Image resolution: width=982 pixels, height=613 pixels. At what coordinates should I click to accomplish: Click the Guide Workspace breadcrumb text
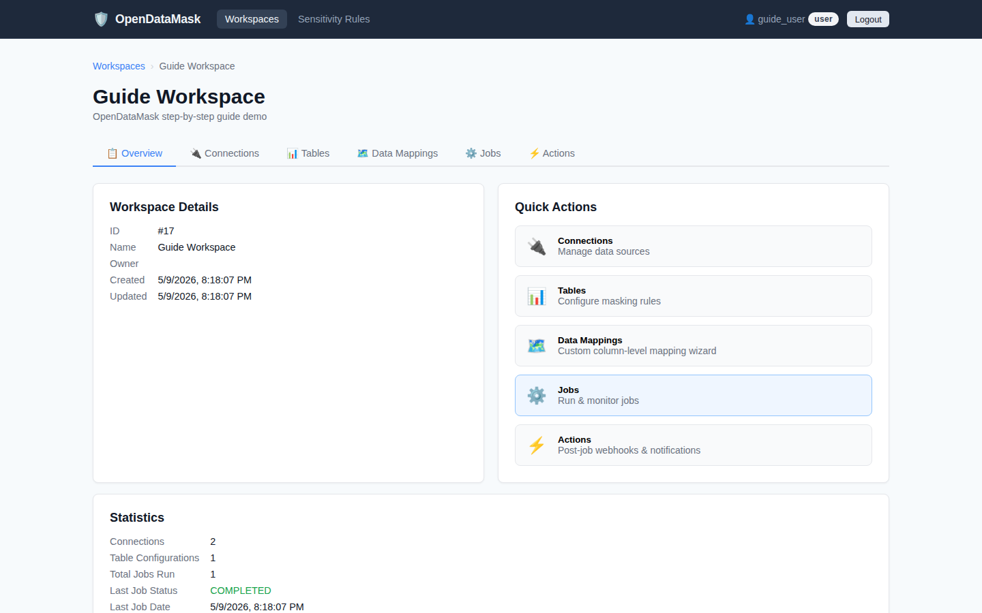pyautogui.click(x=197, y=66)
